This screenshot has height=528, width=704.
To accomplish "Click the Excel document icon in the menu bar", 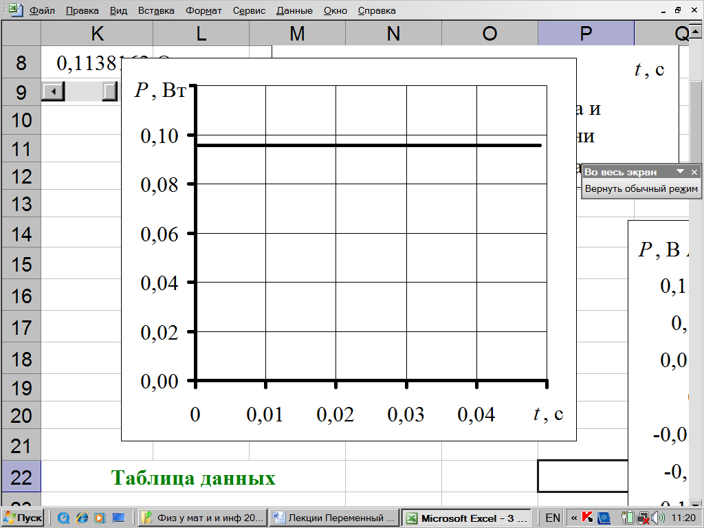I will tap(15, 10).
